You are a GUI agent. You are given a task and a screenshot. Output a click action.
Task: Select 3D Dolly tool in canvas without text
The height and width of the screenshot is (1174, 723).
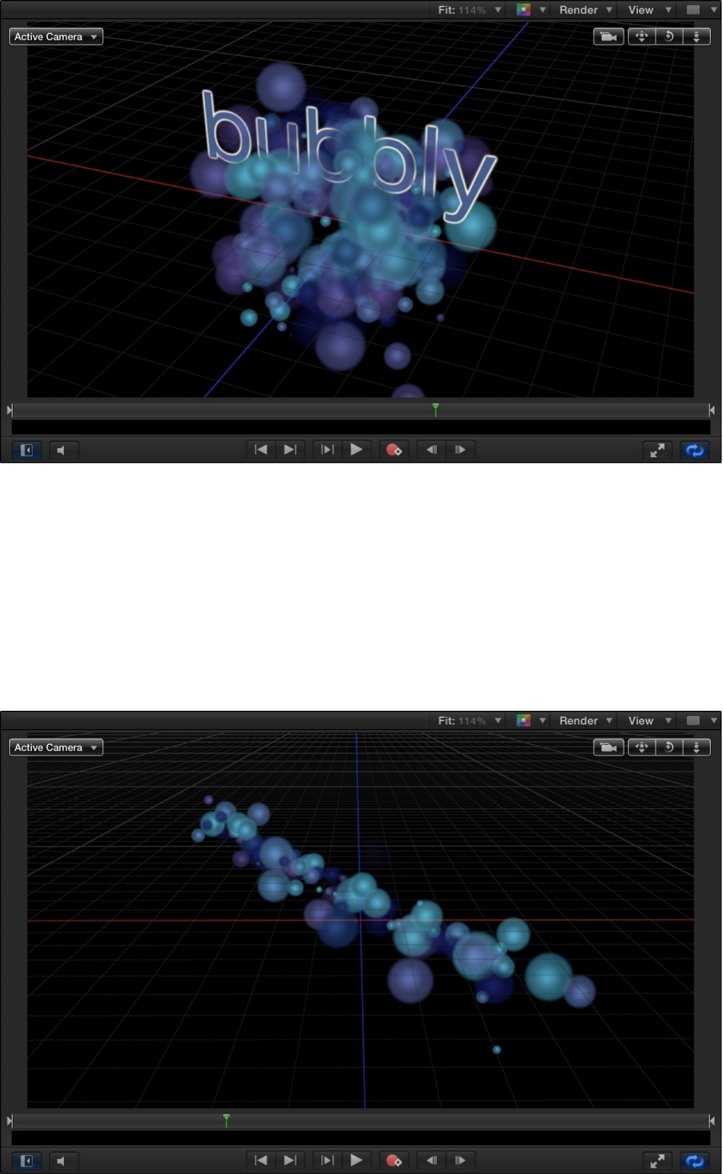(696, 747)
